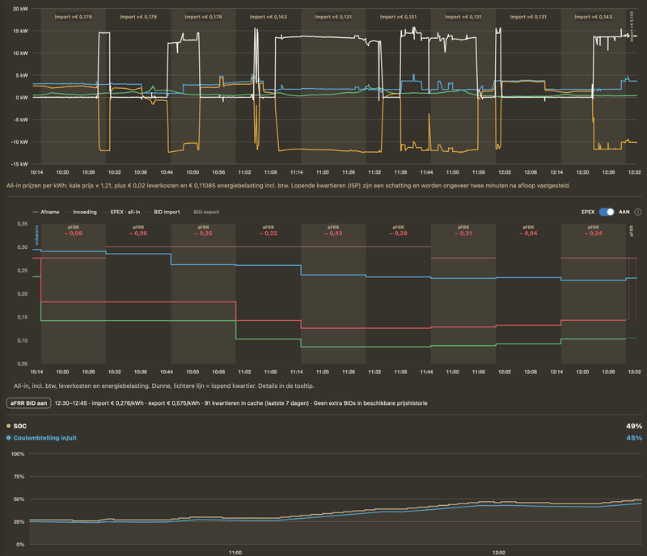This screenshot has height=556, width=647.
Task: Switch off the EPEX toggle
Action: pos(607,212)
